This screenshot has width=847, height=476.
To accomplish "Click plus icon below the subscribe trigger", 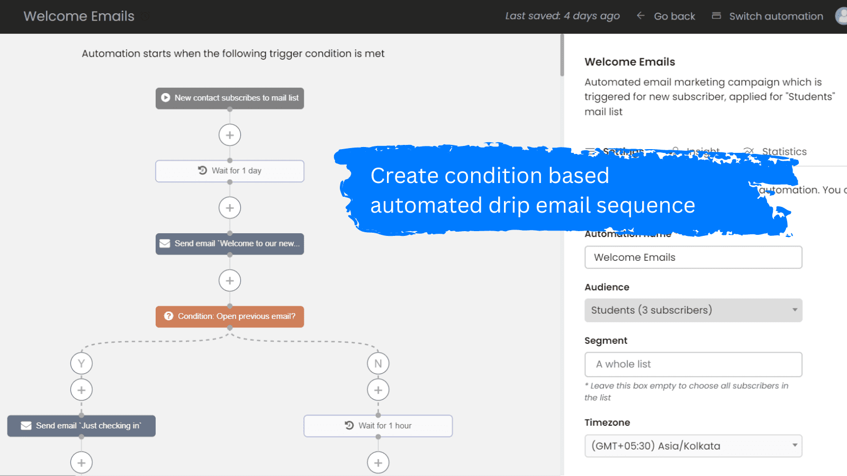I will 230,135.
